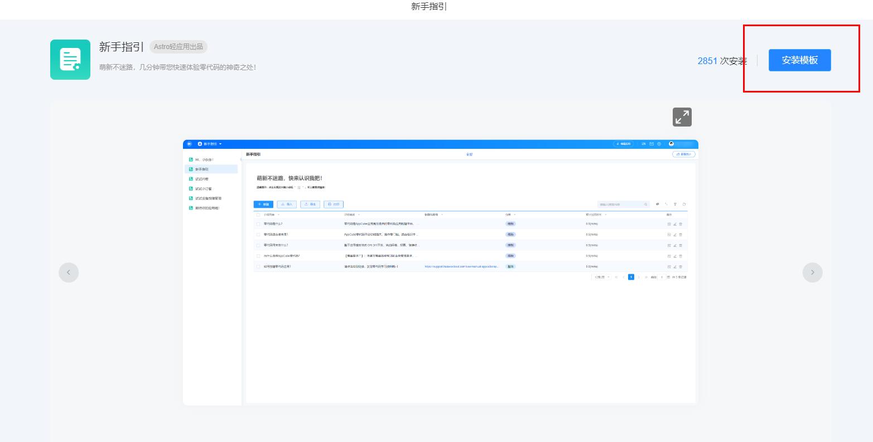Check the first FAQ row's checkbox

257,223
